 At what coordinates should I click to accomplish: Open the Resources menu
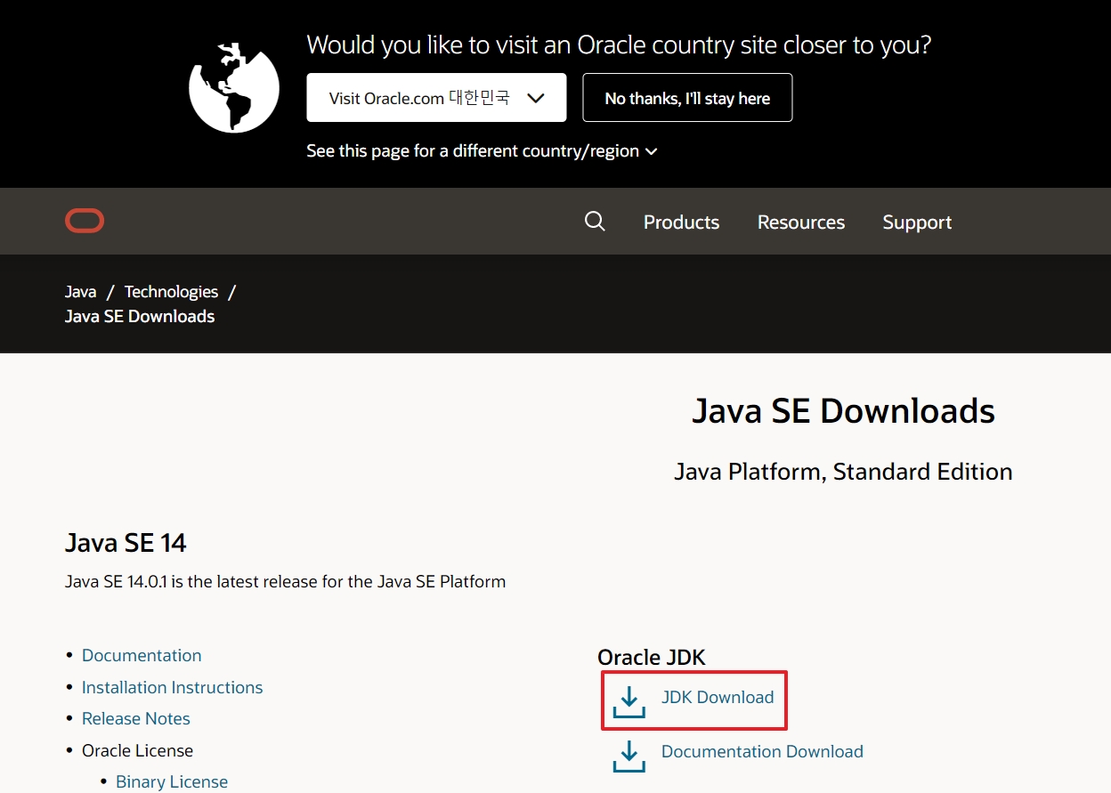[801, 223]
